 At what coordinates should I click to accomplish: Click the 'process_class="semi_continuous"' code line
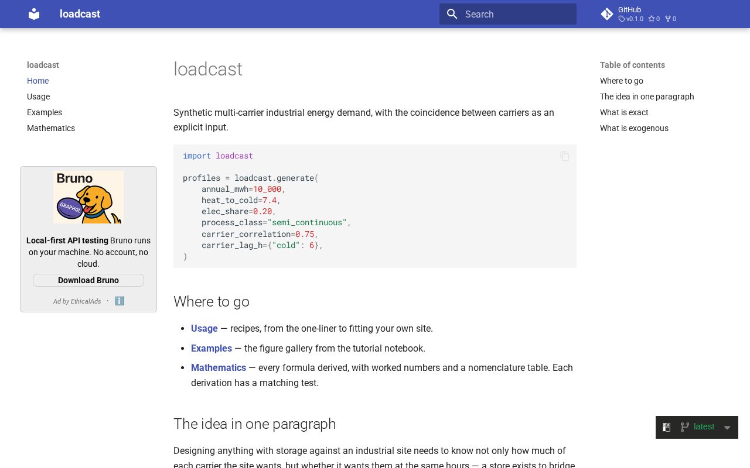click(277, 222)
